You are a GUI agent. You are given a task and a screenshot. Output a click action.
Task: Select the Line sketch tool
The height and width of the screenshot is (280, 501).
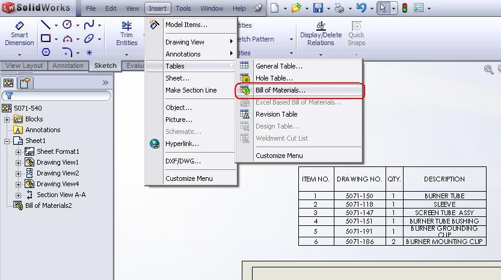(46, 25)
